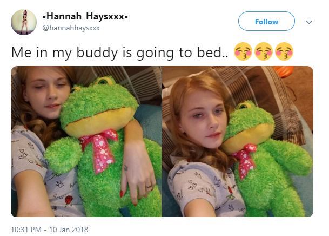The height and width of the screenshot is (236, 329).
Task: Open the •Hannah_Haysxxx• display name link
Action: [85, 16]
